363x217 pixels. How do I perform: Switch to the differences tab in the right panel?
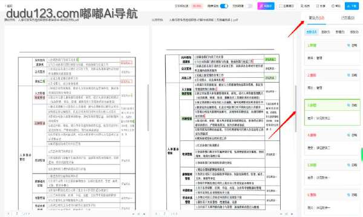(x=316, y=18)
